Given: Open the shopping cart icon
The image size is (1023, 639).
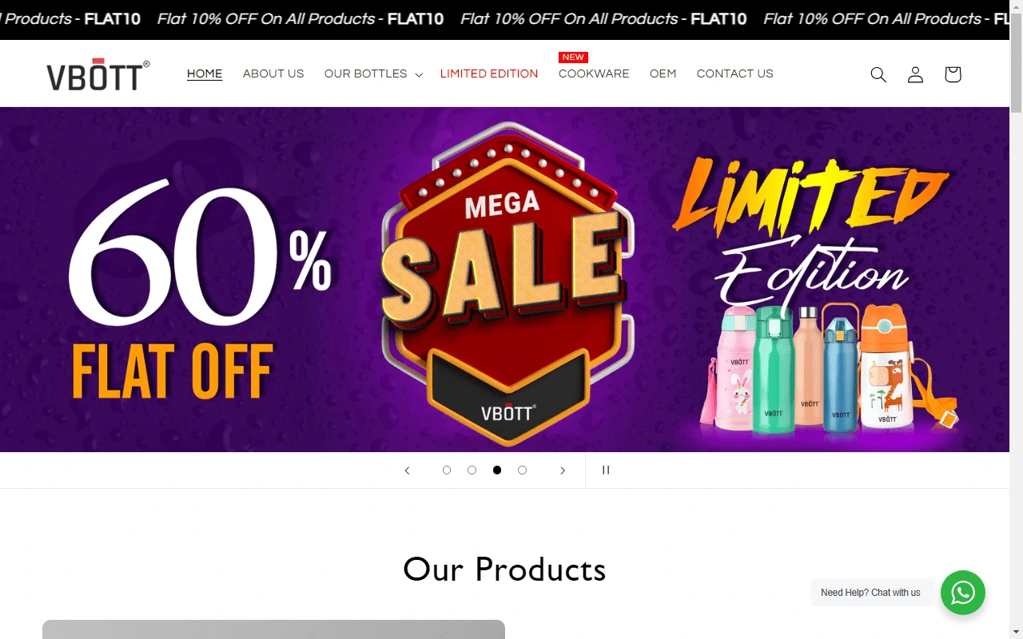Looking at the screenshot, I should [952, 74].
